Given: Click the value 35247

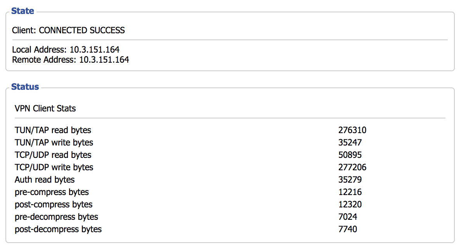Looking at the screenshot, I should 350,142.
